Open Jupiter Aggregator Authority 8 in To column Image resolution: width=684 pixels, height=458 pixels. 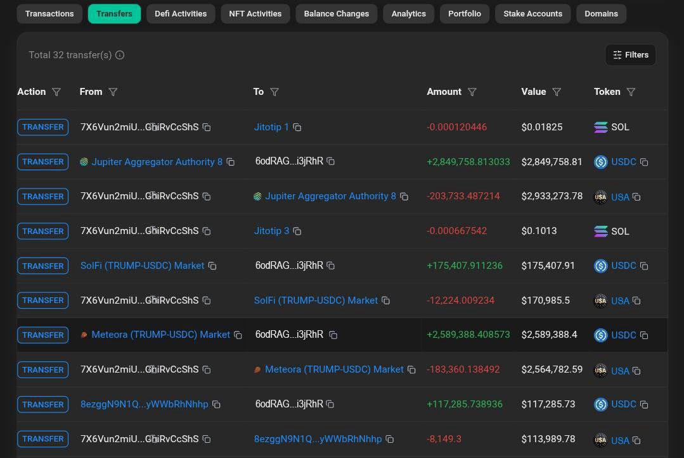(x=331, y=196)
